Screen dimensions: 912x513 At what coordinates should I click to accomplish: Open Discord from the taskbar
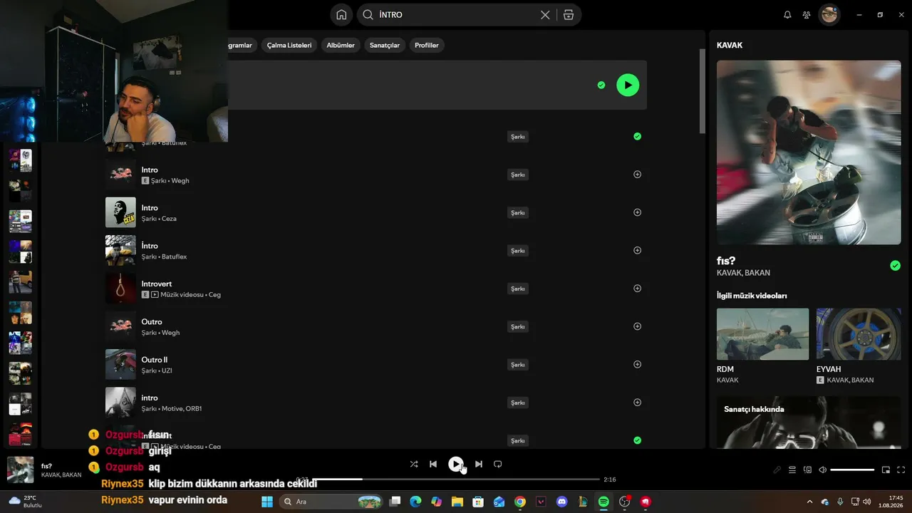click(x=561, y=502)
